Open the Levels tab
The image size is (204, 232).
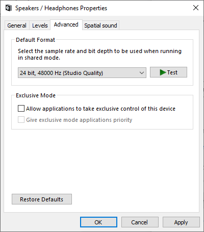point(40,25)
